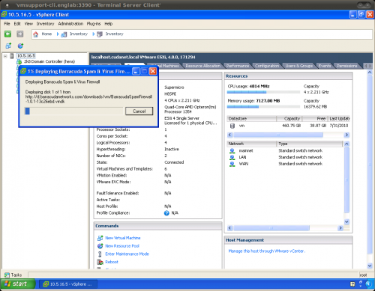Click main panel scroll up arrow

tap(370, 73)
